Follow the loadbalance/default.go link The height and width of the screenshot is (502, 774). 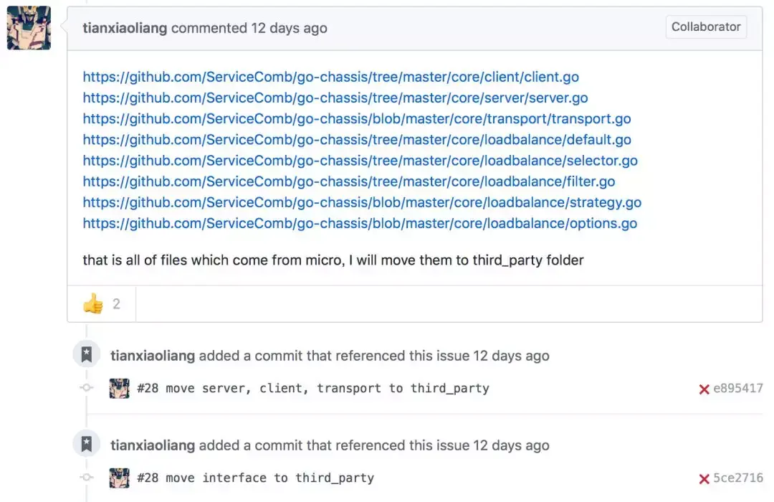click(356, 139)
